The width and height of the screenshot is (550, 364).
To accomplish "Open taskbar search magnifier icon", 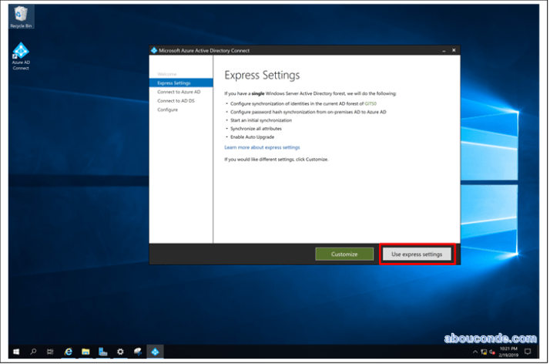I will point(33,352).
